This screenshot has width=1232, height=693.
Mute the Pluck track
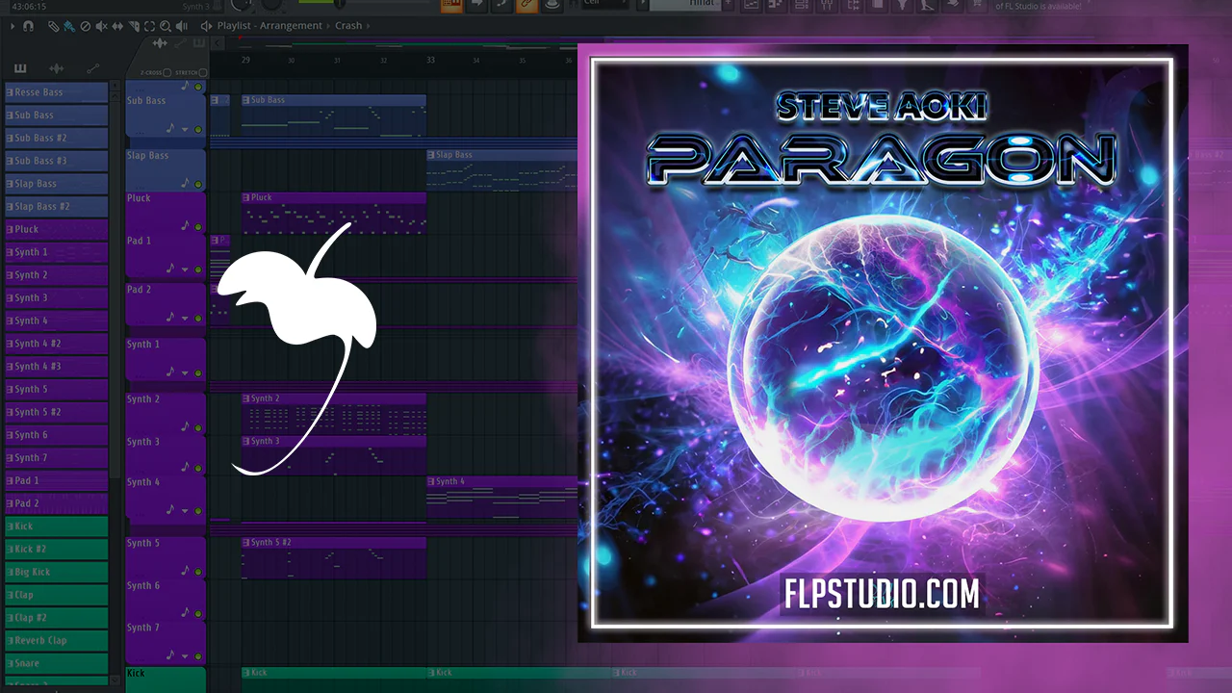coord(198,226)
